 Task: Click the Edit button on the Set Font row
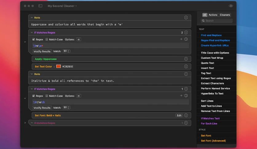(x=179, y=115)
